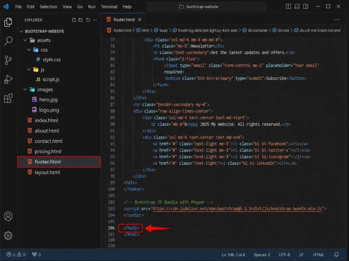The height and width of the screenshot is (261, 349).
Task: Open the Search view in activity bar
Action: point(8,41)
